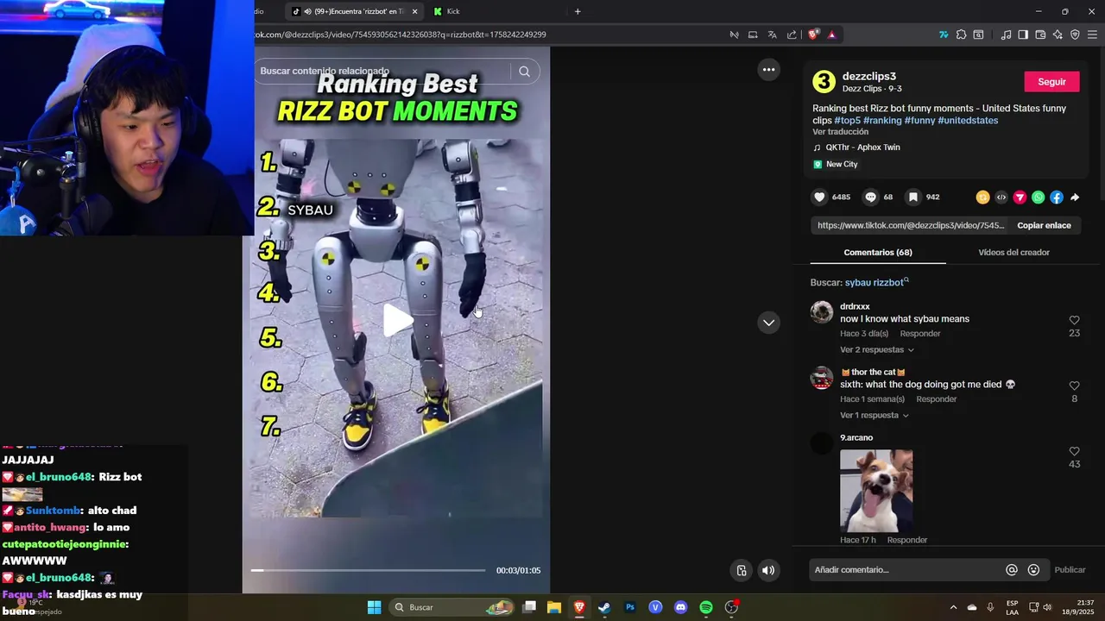The width and height of the screenshot is (1105, 621).
Task: Select the TikTok 'Encuentra rizzbot' tab
Action: (354, 11)
